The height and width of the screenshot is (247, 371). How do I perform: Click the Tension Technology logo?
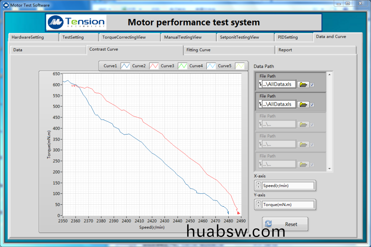tap(76, 22)
